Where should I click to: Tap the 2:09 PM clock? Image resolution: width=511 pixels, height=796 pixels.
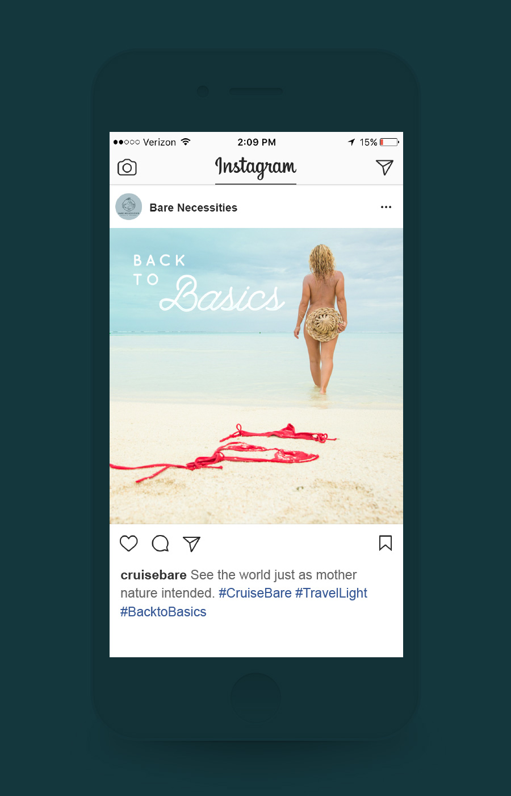[x=257, y=142]
